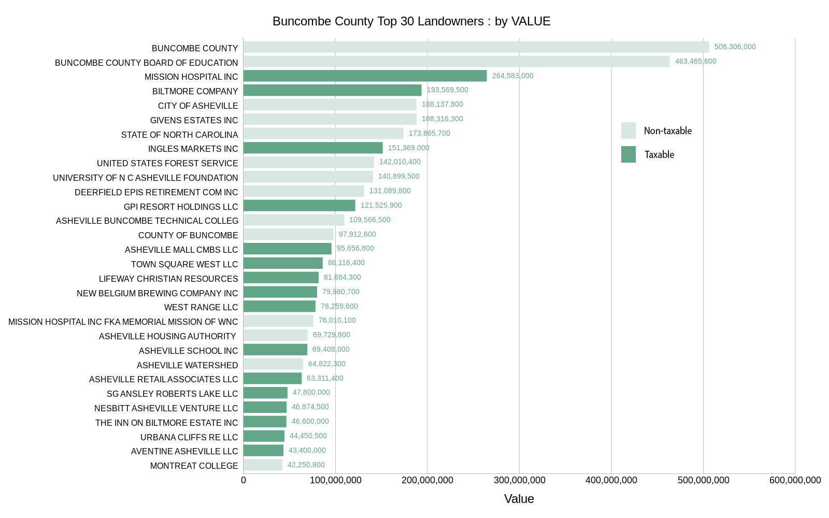Click the WEST RANGE LLC label
This screenshot has height=518, width=829.
[201, 307]
